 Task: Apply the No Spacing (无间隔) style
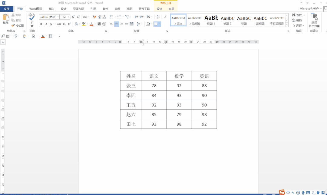pos(195,20)
